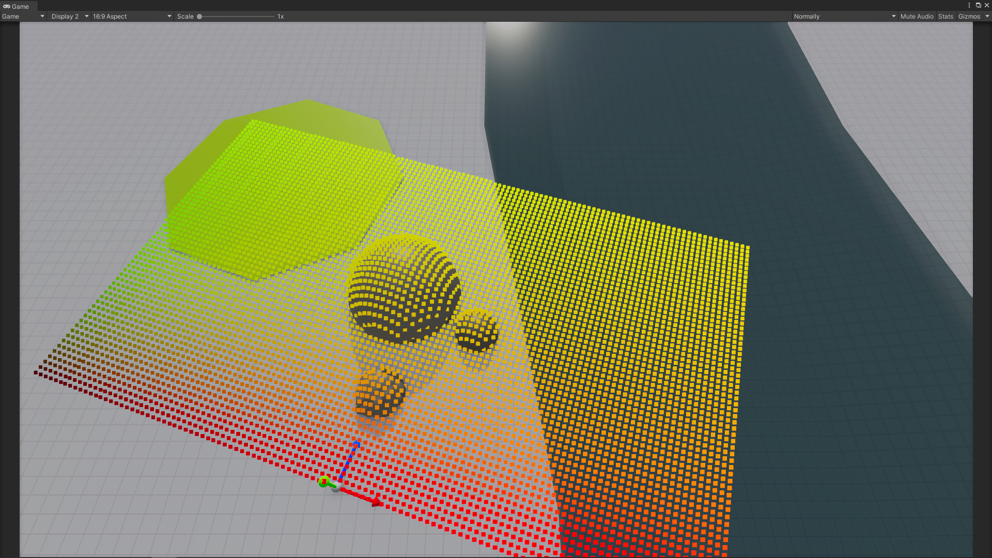Toggle Gizmos visibility in the Game view
Viewport: 992px width, 558px height.
(x=969, y=17)
